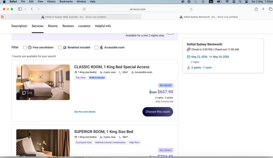Screen dimensions: 273x158
Task: Click the reader icon in the address bar
Action: pyautogui.click(x=84, y=9)
